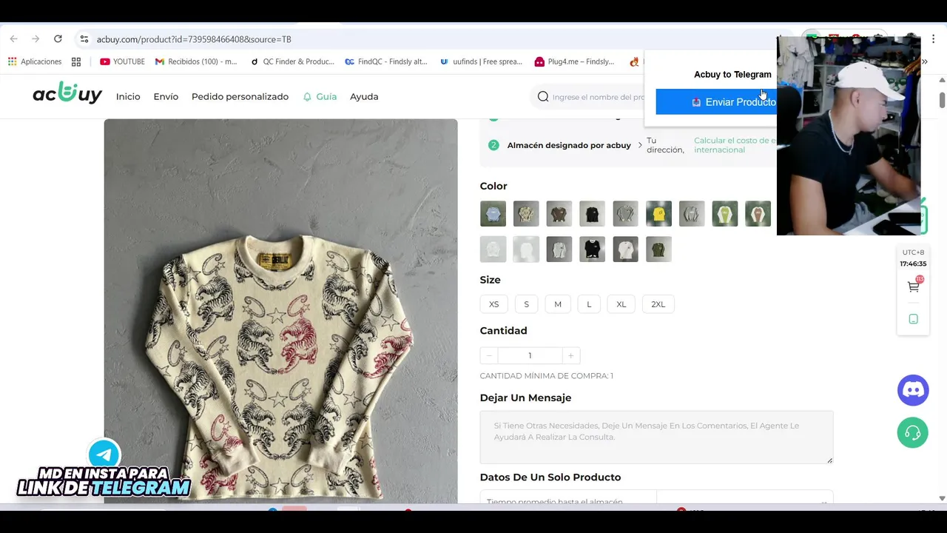Click Enviar Producto button in Telegram popup

click(716, 102)
